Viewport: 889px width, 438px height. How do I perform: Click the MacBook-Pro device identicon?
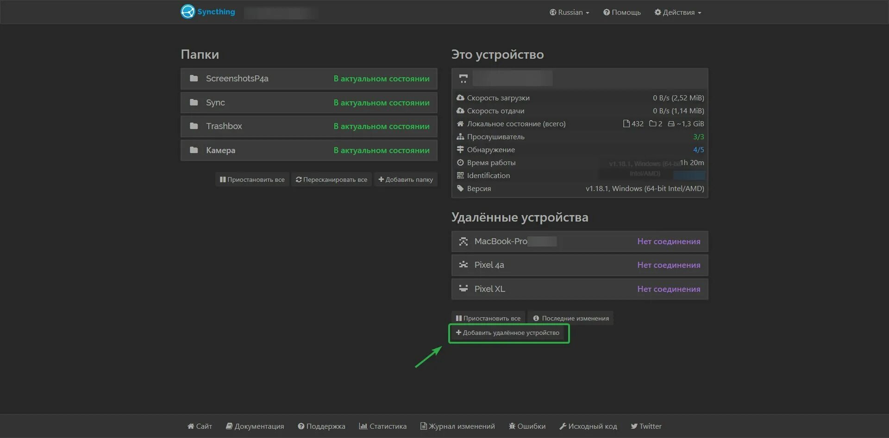(x=463, y=241)
